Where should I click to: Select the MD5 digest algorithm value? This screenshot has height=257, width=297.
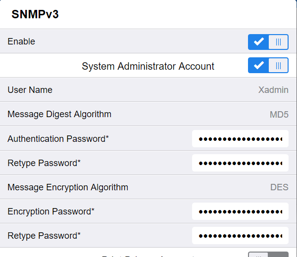click(279, 115)
